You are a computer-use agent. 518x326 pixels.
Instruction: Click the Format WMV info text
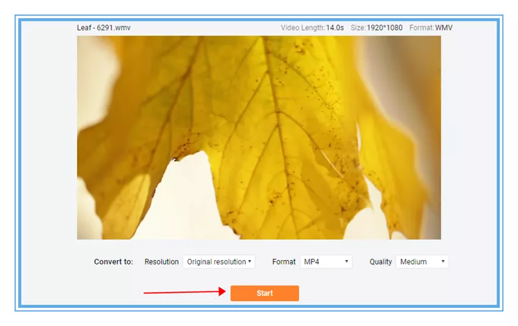(x=431, y=28)
